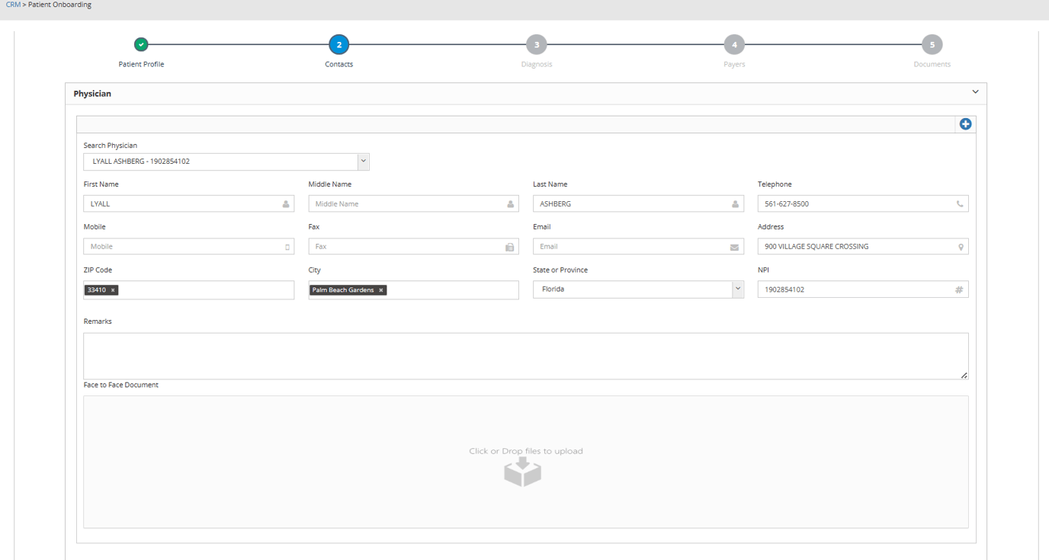Viewport: 1049px width, 560px height.
Task: Collapse the Physician section chevron
Action: (975, 92)
